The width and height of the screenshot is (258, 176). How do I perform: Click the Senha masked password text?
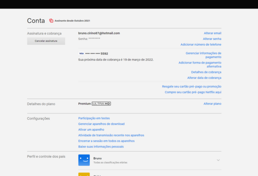pos(89,39)
